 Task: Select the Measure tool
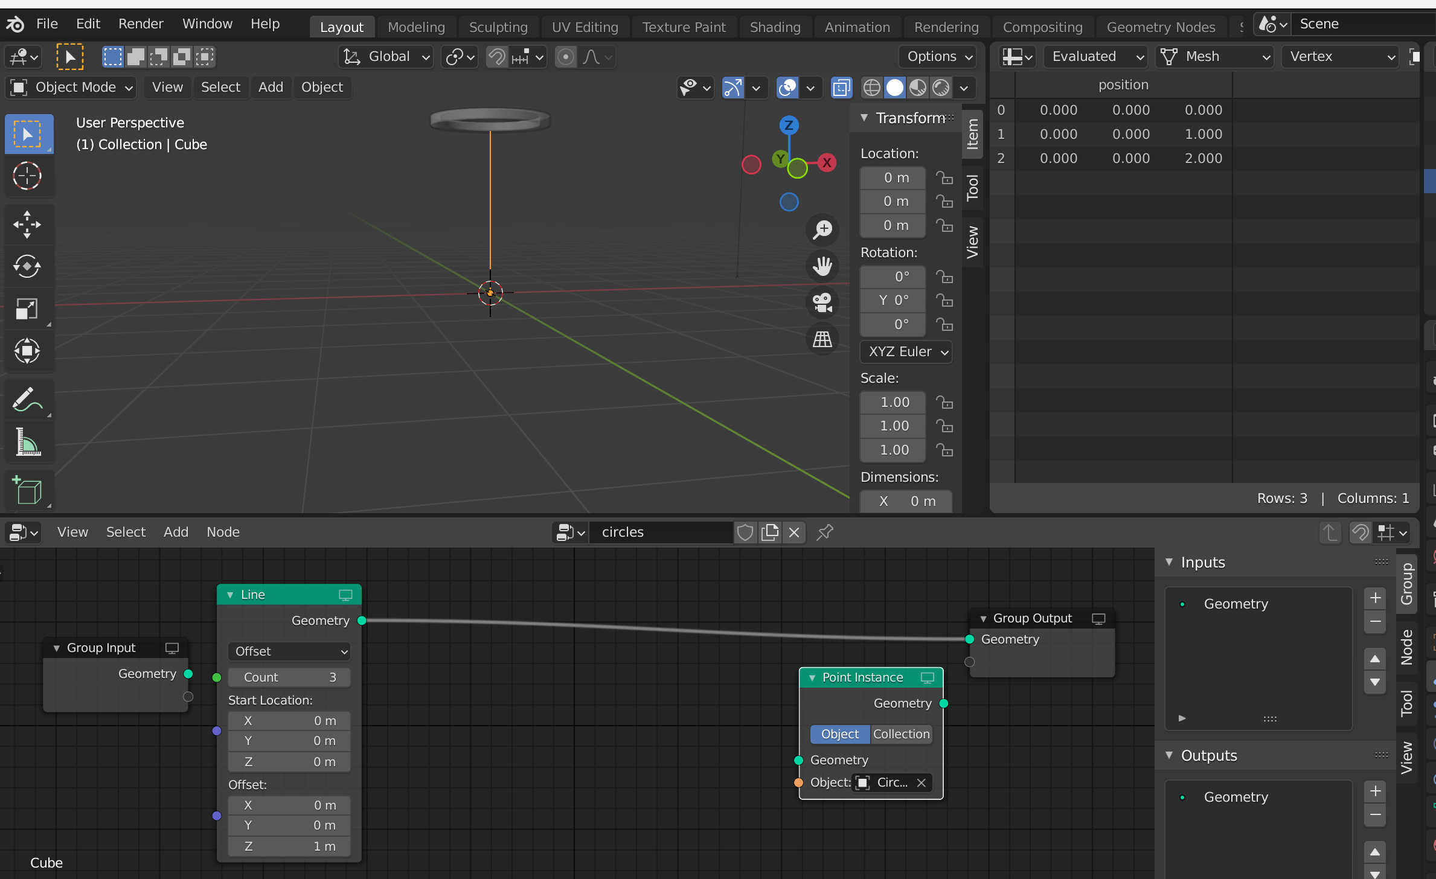[27, 441]
